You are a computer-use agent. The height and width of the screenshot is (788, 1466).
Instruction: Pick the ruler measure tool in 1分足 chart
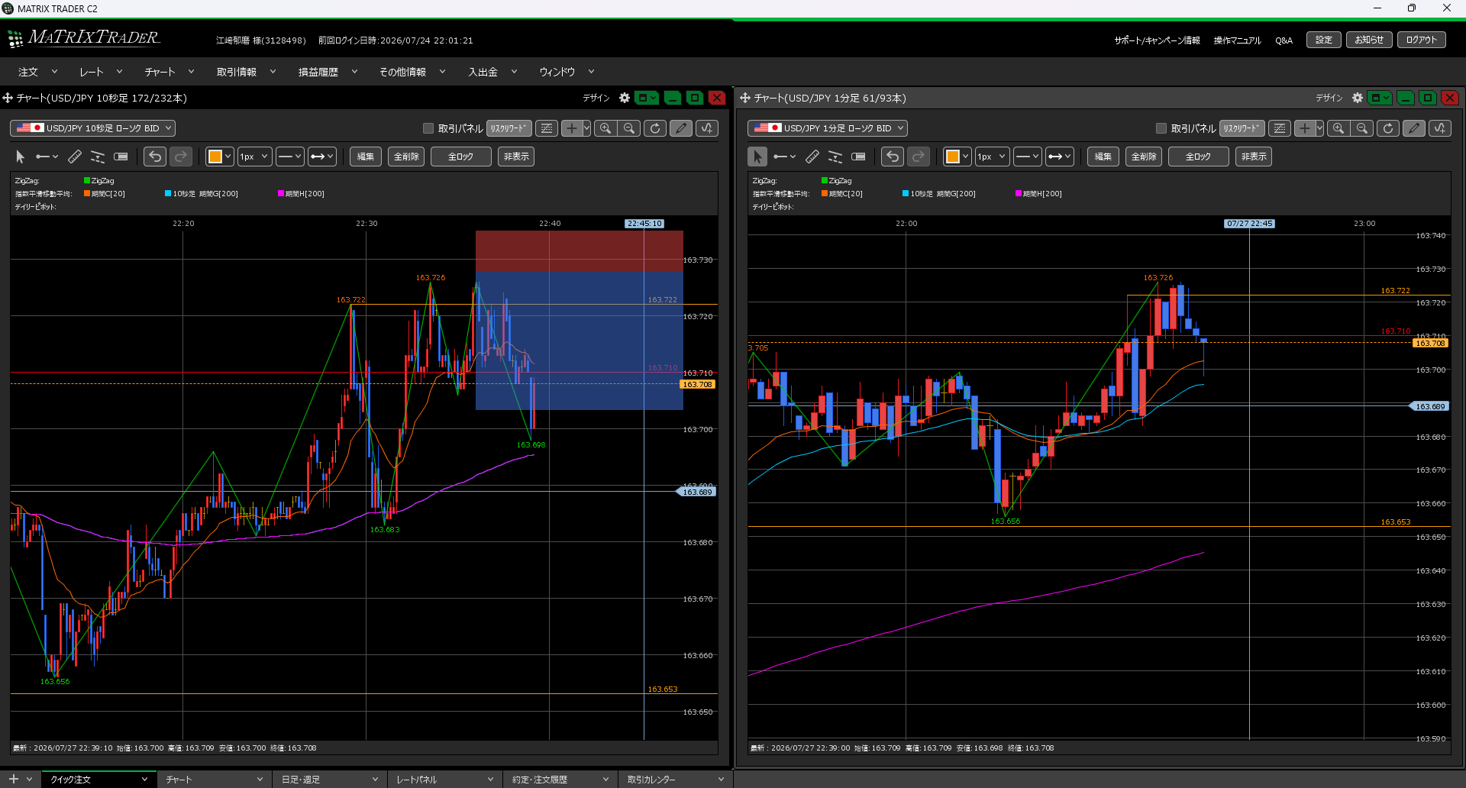812,157
